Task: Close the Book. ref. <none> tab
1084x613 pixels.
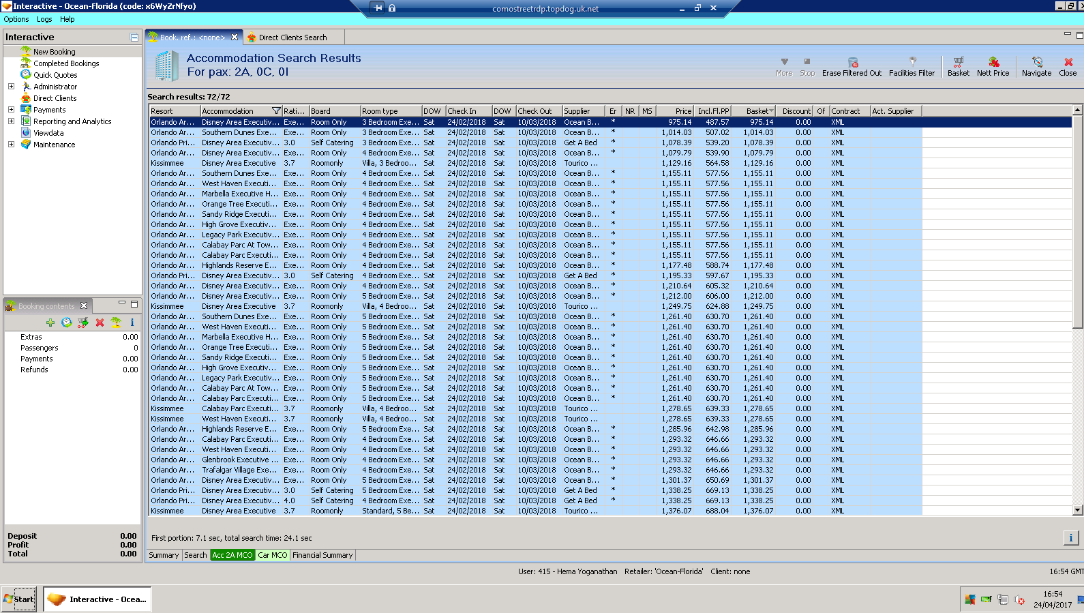Action: 235,37
